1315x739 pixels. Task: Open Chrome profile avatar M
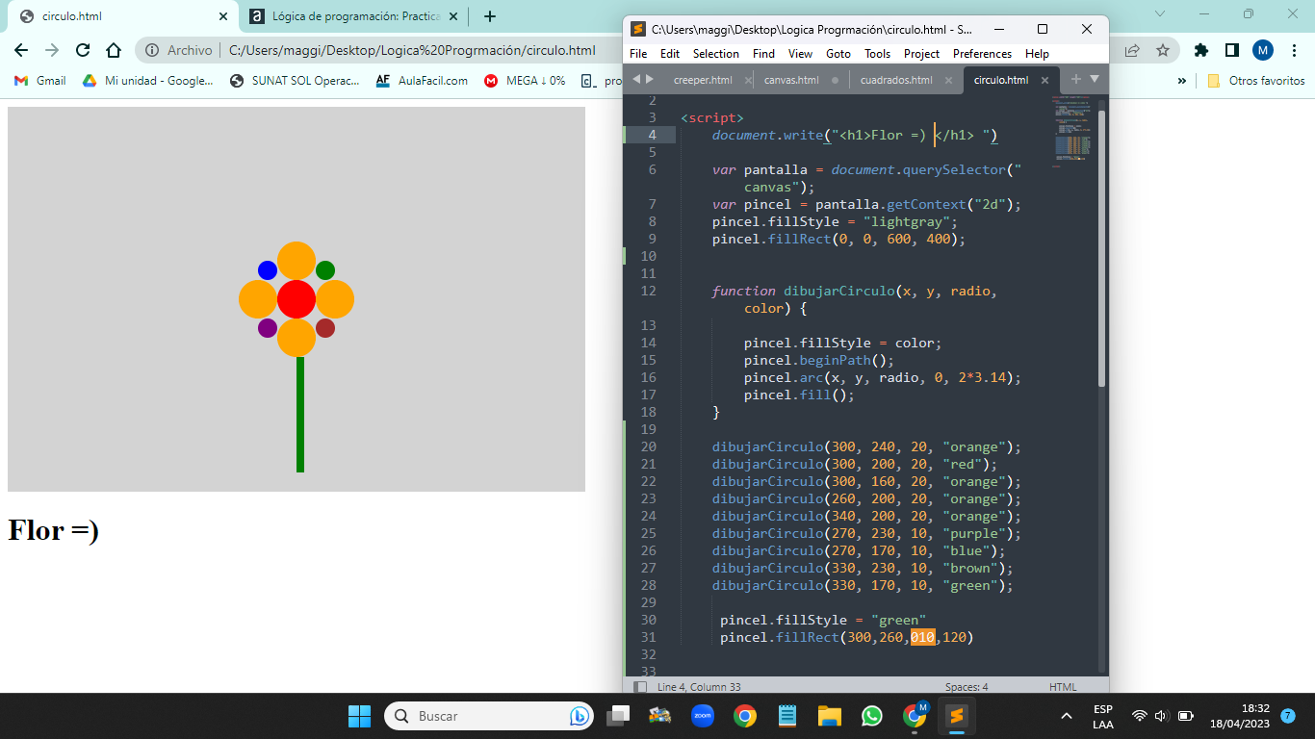pyautogui.click(x=1263, y=50)
